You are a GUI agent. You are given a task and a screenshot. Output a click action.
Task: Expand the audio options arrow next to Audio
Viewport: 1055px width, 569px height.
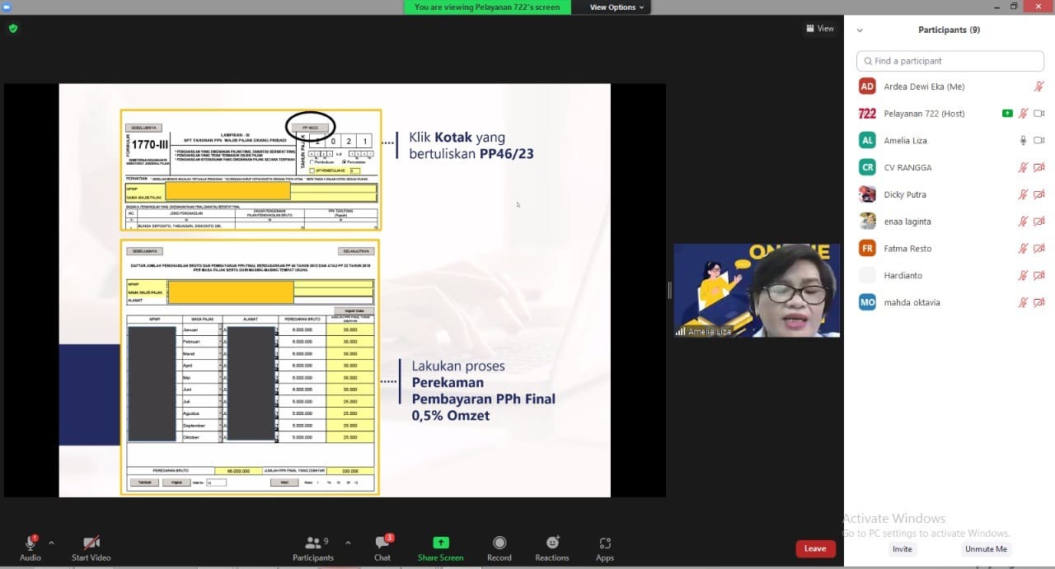click(x=51, y=543)
